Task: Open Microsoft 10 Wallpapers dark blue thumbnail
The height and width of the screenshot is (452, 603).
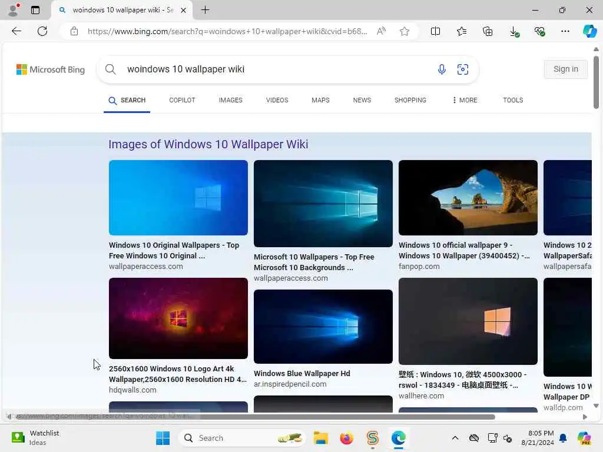Action: click(x=323, y=204)
